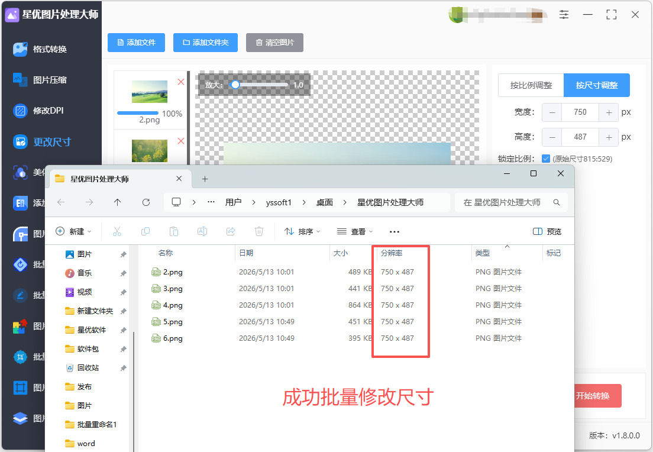Expand chevron after yssoft1 breadcrumb
Image resolution: width=653 pixels, height=452 pixels.
[x=304, y=202]
